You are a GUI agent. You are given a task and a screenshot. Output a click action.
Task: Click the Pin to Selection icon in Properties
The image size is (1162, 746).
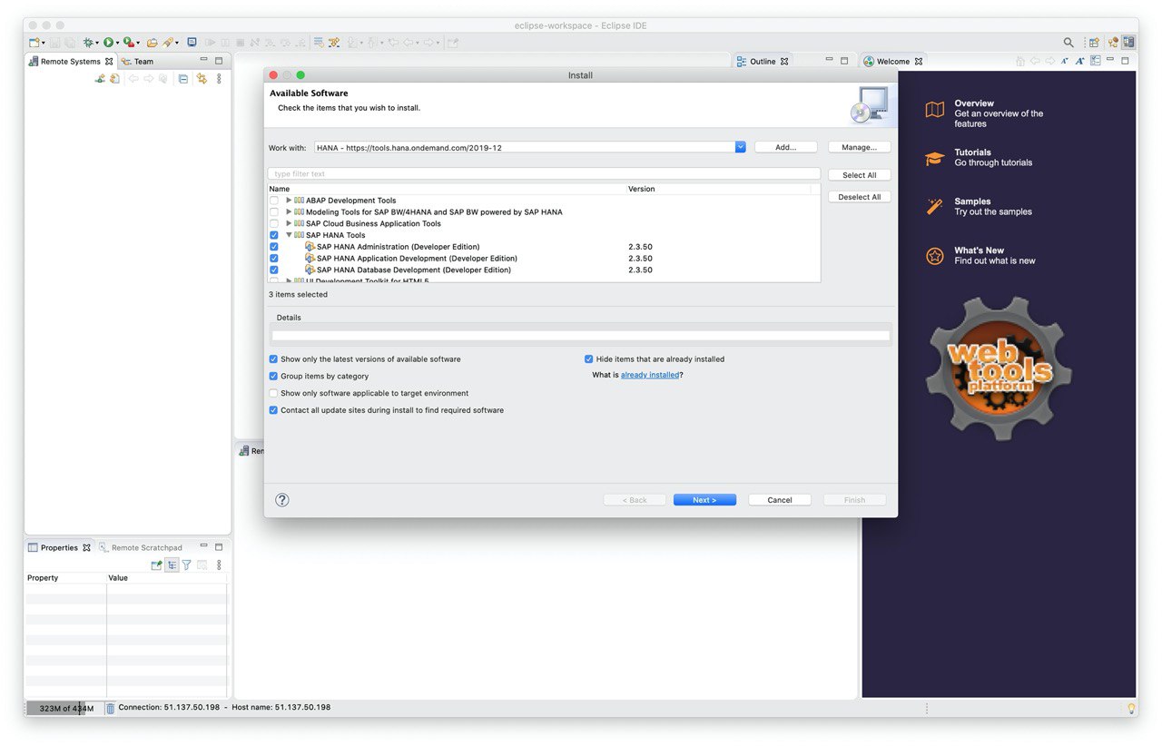[x=156, y=564]
